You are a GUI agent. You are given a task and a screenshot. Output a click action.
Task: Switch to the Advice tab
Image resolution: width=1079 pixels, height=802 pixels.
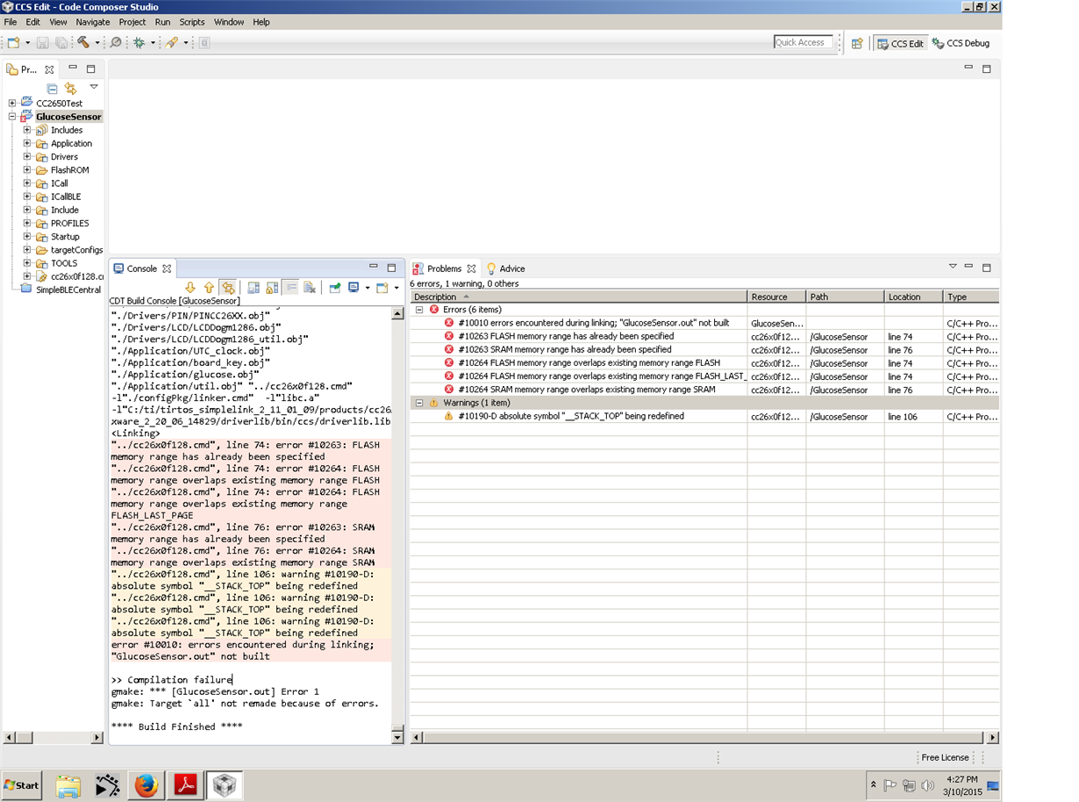click(512, 269)
